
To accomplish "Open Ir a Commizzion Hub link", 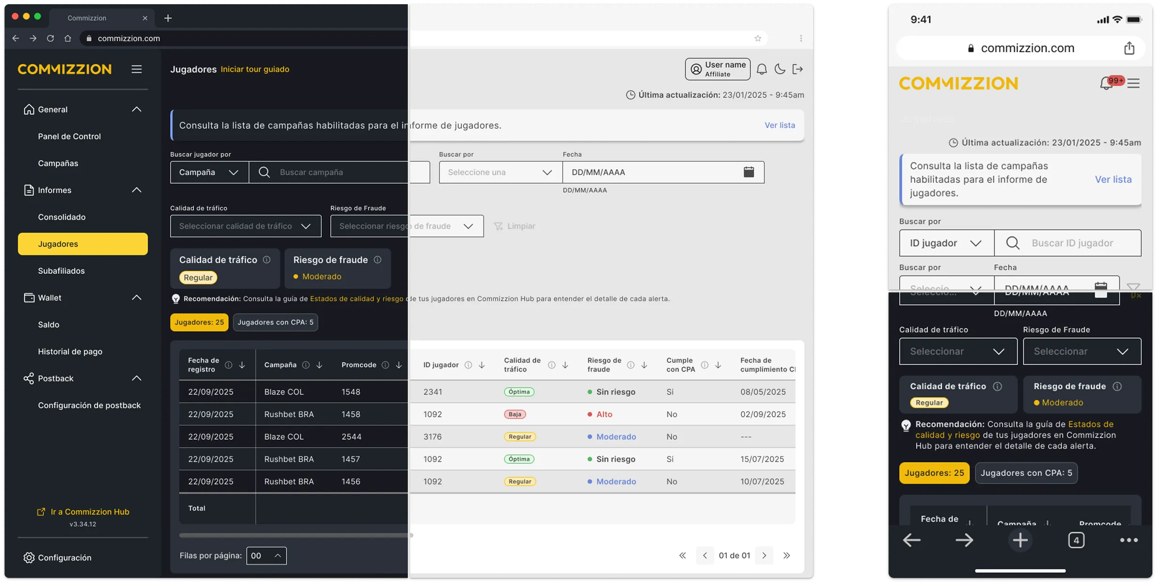I will pyautogui.click(x=83, y=512).
